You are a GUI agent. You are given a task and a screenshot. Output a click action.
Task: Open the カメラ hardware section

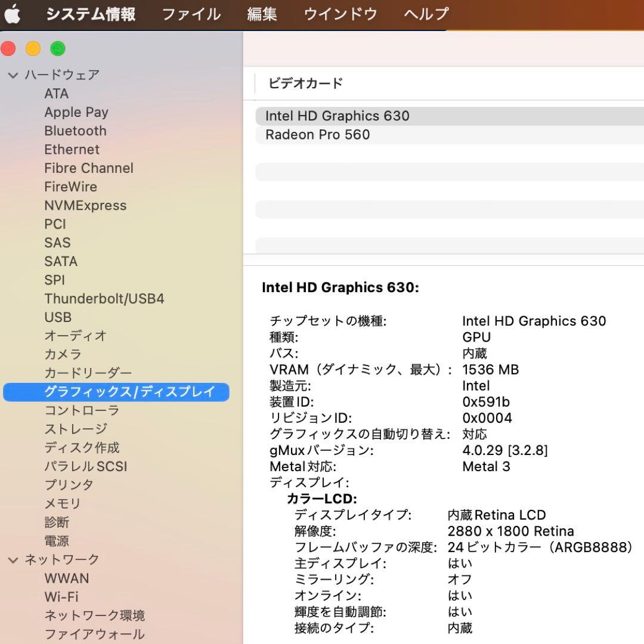(x=66, y=354)
